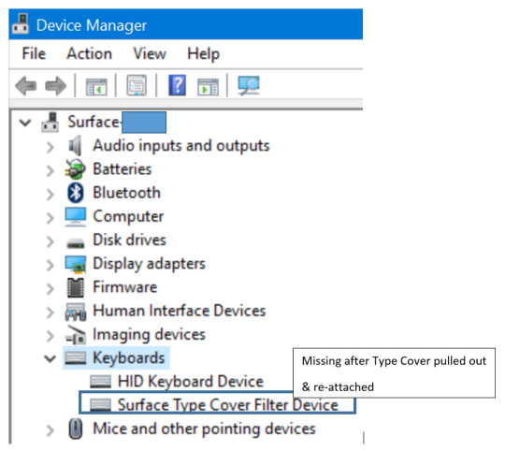Viewport: 505px width, 451px height.
Task: Open the File menu
Action: [x=34, y=53]
